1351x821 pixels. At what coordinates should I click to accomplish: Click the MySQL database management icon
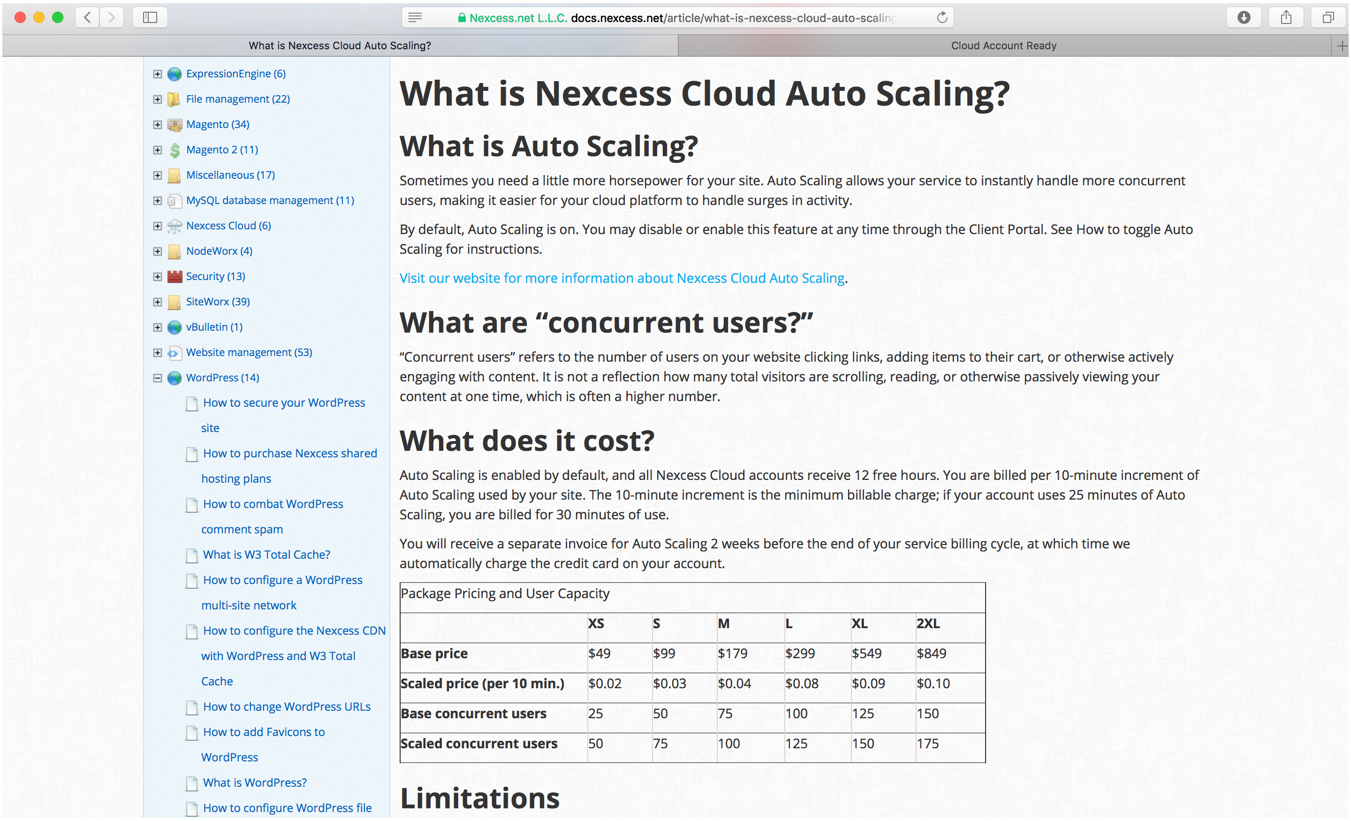tap(175, 201)
